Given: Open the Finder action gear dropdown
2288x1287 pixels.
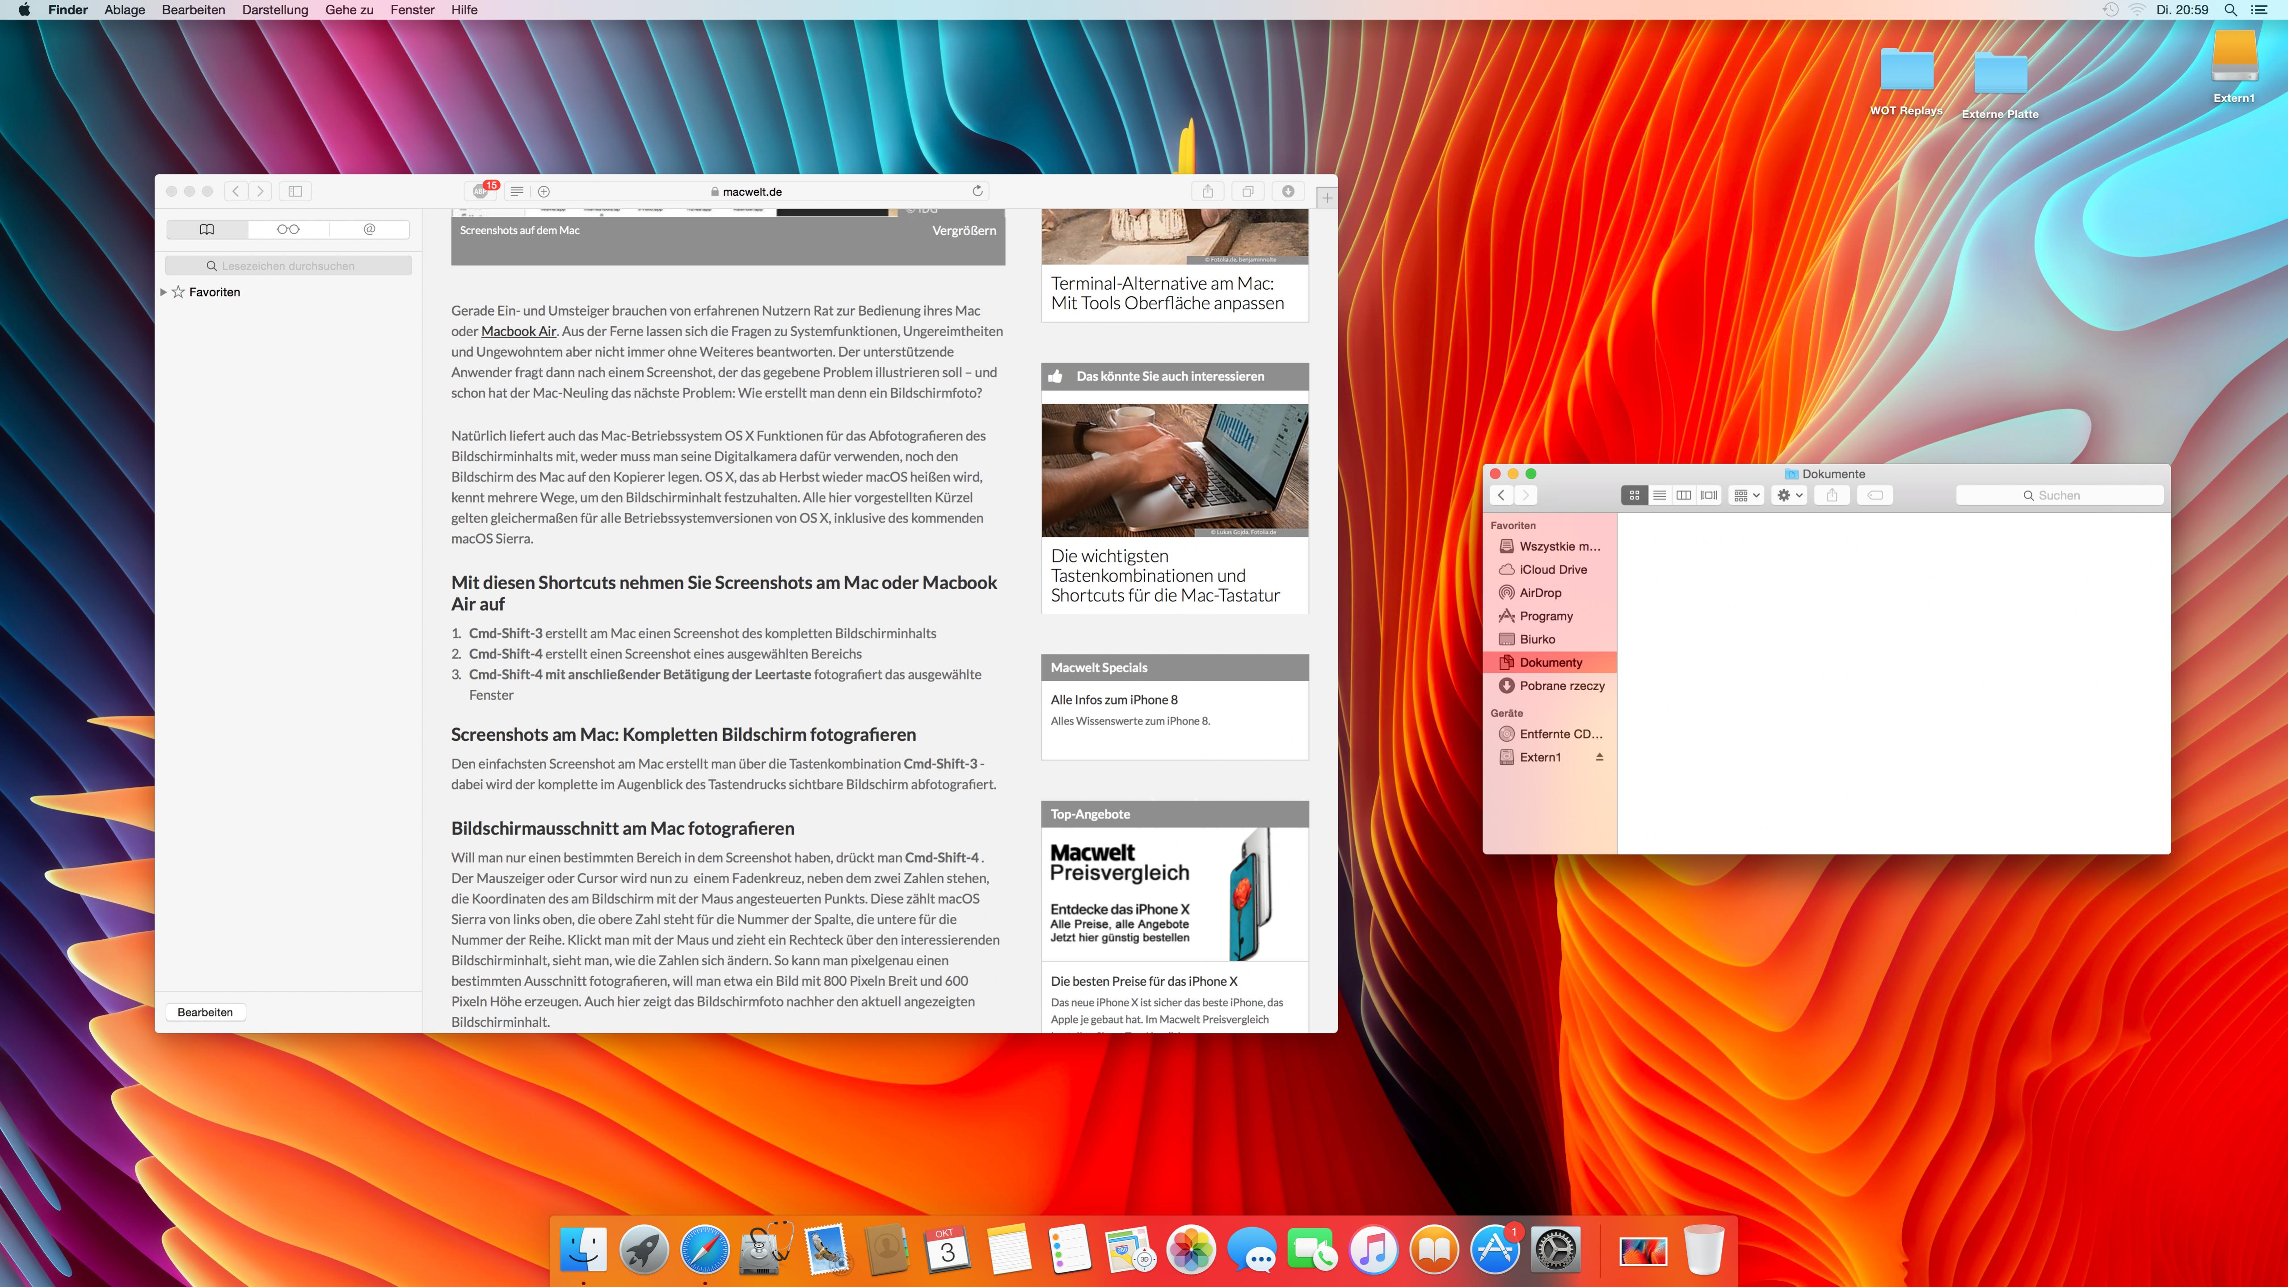Looking at the screenshot, I should click(1789, 496).
